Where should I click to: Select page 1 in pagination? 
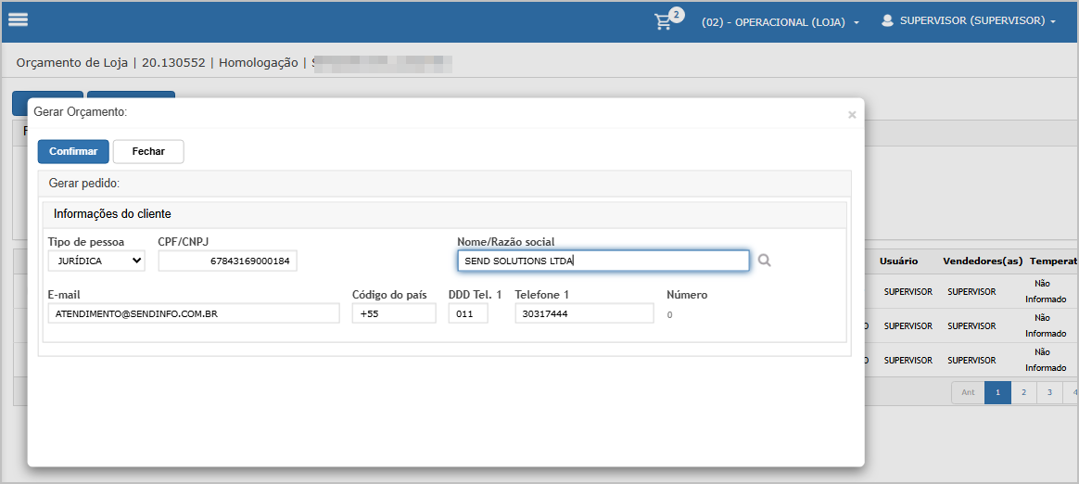[x=997, y=392]
